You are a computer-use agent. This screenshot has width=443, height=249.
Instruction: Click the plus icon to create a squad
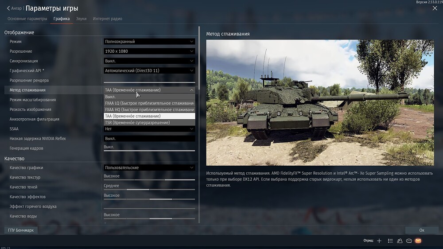click(379, 241)
